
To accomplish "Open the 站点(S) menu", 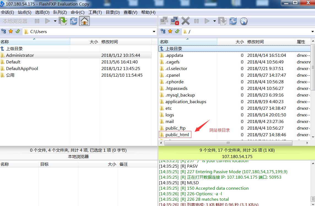I will tap(25, 12).
